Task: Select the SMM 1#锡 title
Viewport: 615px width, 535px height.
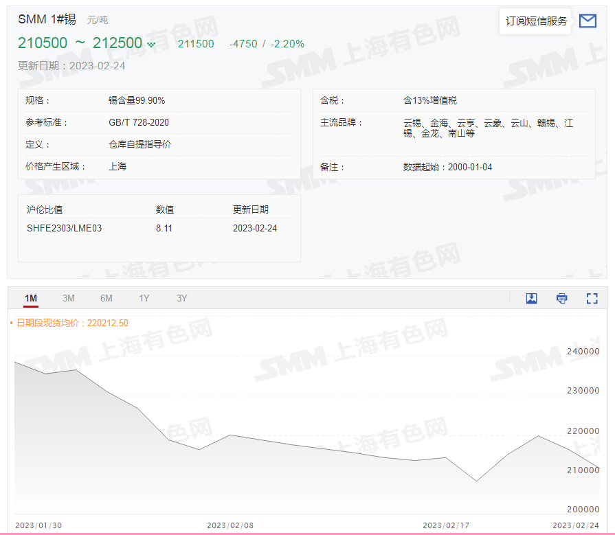Action: point(45,20)
